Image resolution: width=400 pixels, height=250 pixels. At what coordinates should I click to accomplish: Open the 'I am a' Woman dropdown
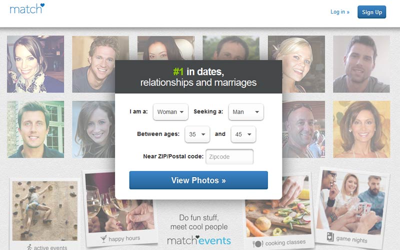(x=170, y=111)
